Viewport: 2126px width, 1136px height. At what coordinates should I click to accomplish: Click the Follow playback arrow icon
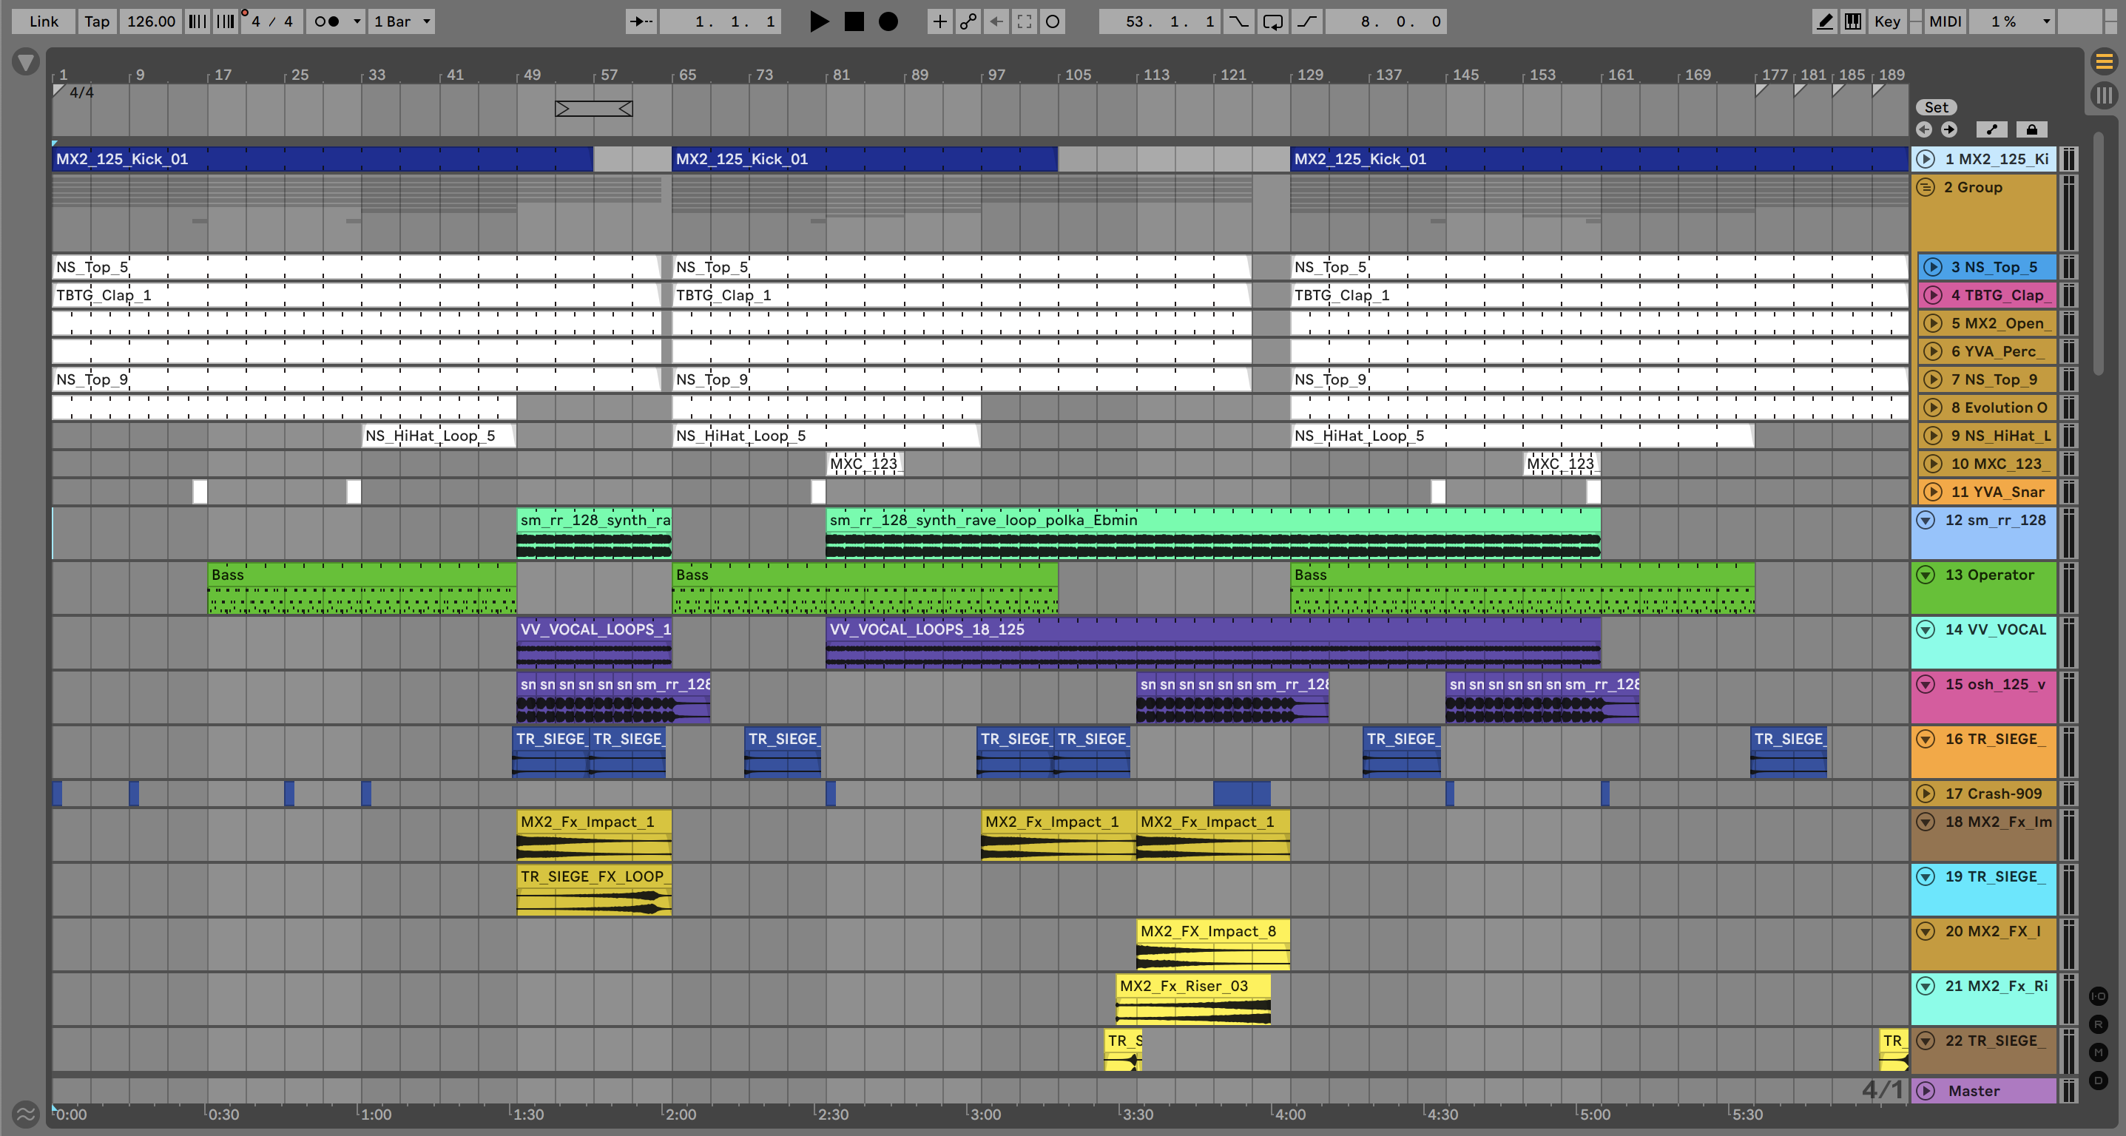[x=641, y=21]
